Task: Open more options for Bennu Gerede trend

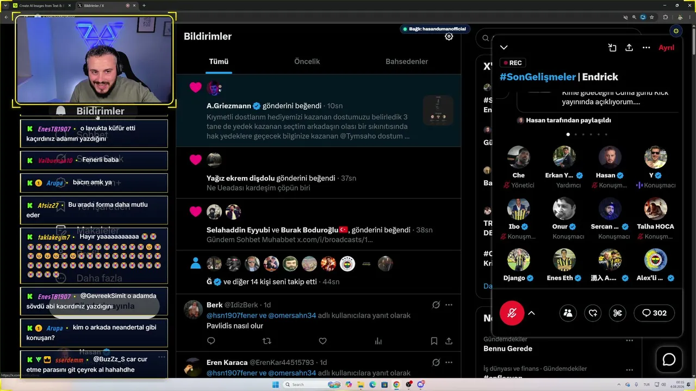Action: (x=629, y=340)
